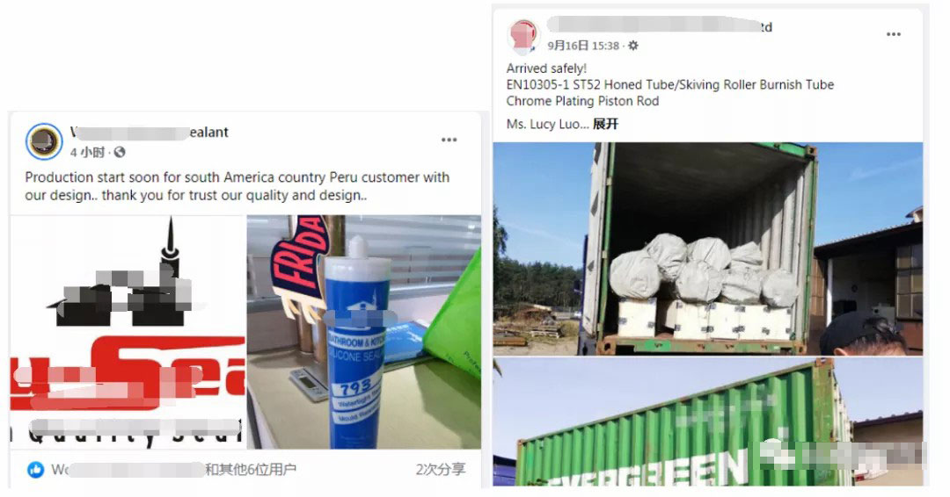Open the sealant page name link

pyautogui.click(x=150, y=133)
